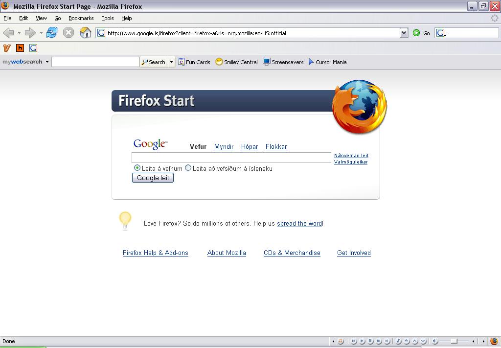Click the eject icon in status bar player

tap(407, 341)
